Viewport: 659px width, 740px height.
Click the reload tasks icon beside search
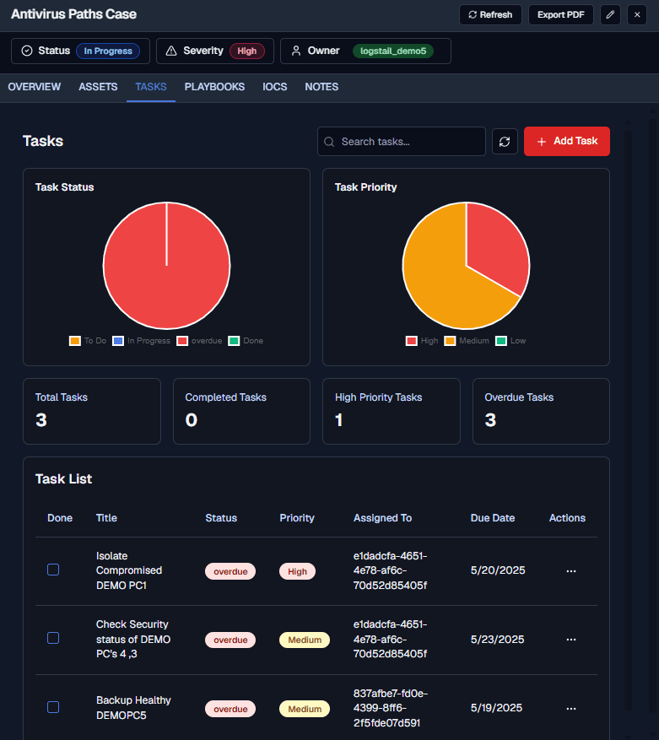(x=505, y=141)
